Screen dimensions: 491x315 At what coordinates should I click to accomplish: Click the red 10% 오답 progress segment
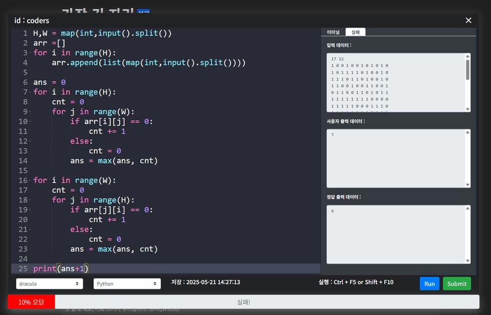[x=31, y=302]
